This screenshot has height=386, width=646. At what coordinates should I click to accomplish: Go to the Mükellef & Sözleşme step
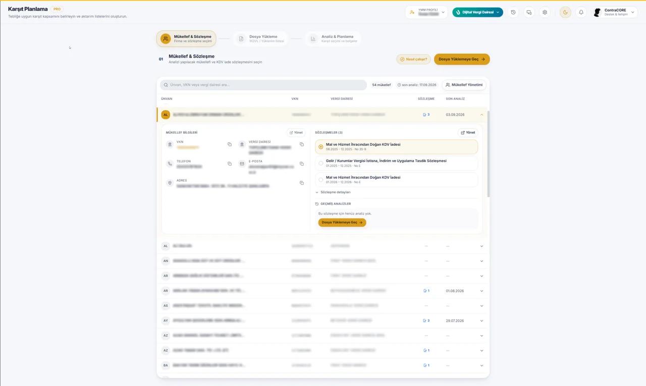186,38
